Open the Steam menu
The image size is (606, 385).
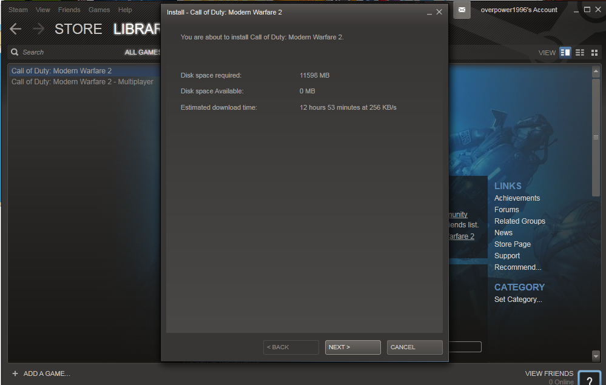(x=18, y=10)
